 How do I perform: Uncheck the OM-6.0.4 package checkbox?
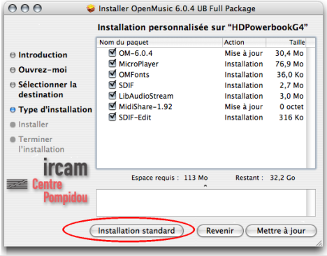pos(112,52)
